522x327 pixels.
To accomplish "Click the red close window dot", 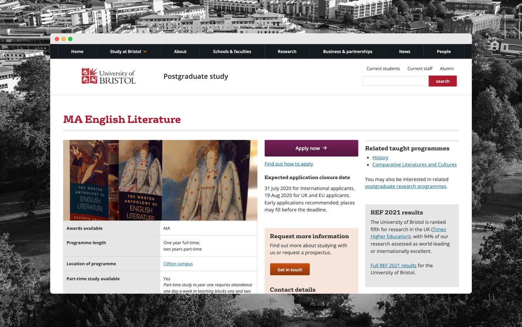I will pyautogui.click(x=57, y=39).
